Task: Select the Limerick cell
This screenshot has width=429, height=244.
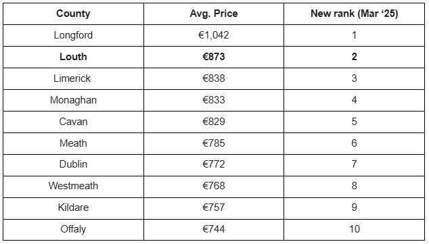Action: tap(73, 78)
